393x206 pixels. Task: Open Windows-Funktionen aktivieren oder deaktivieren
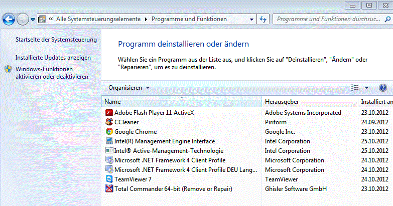52,73
